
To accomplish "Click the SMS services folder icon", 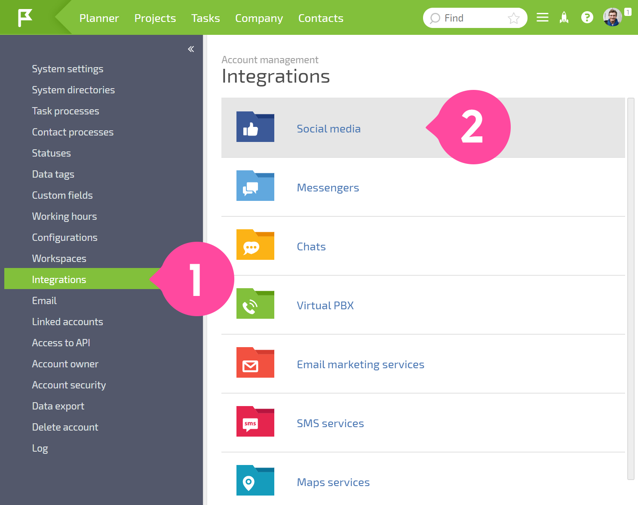I will (x=255, y=422).
